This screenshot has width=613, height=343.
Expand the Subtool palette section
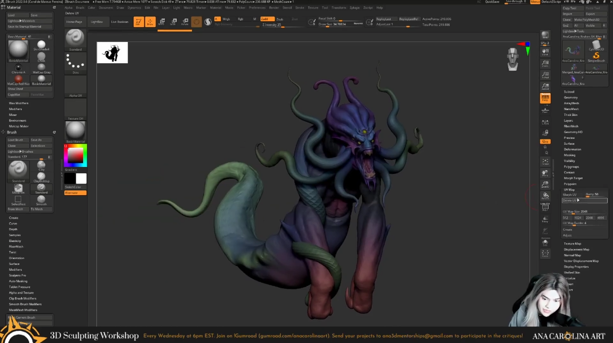tap(569, 92)
